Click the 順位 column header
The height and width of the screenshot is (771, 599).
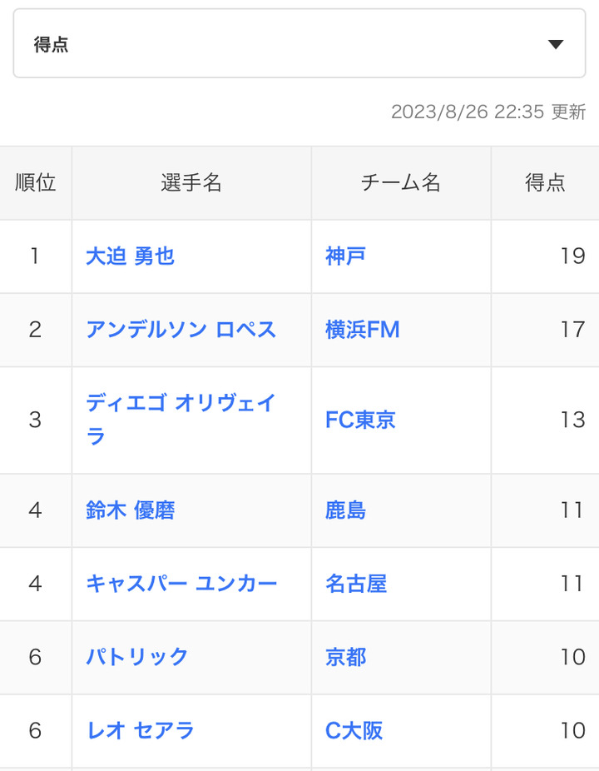point(36,183)
